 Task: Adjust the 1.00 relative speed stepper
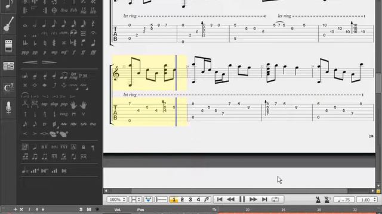coord(368,200)
